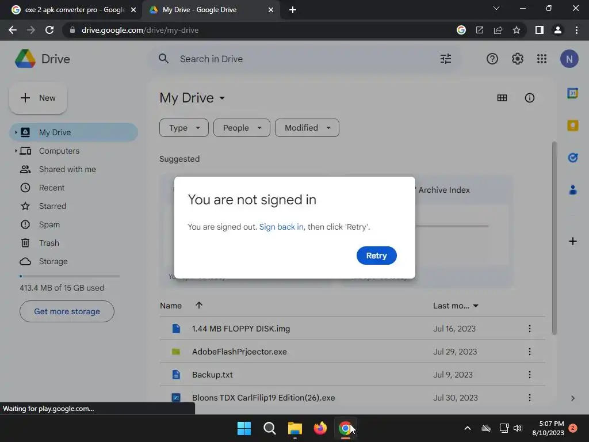Click the search magnifier icon in Drive
This screenshot has height=442, width=589.
(163, 59)
